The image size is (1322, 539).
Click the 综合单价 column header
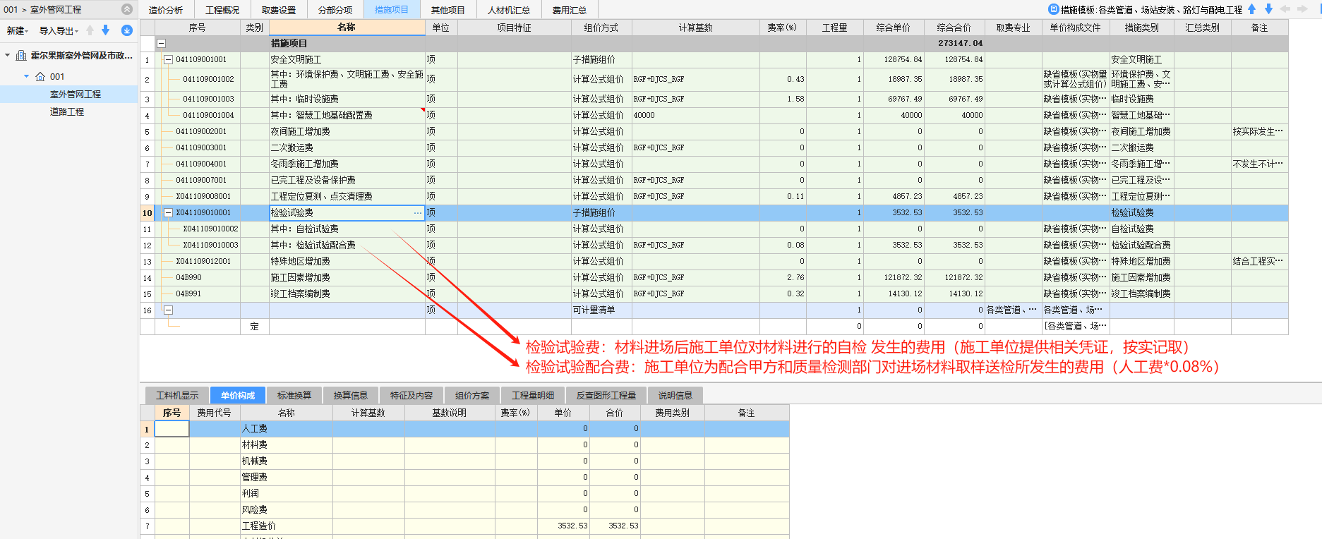point(894,28)
